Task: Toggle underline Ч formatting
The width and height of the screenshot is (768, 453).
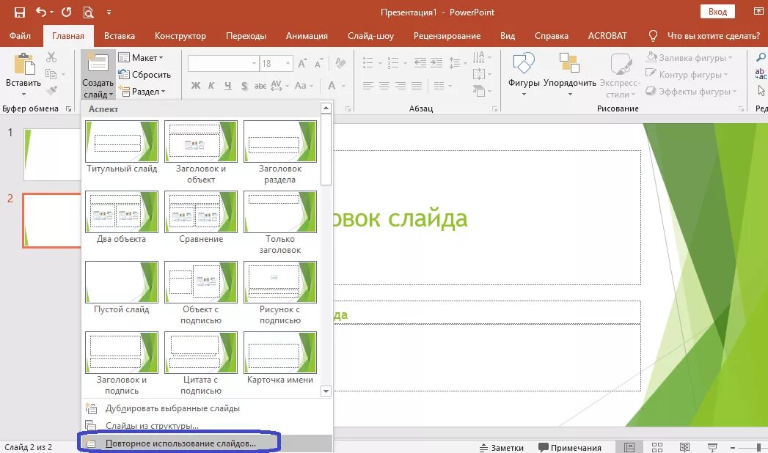Action: coord(227,86)
